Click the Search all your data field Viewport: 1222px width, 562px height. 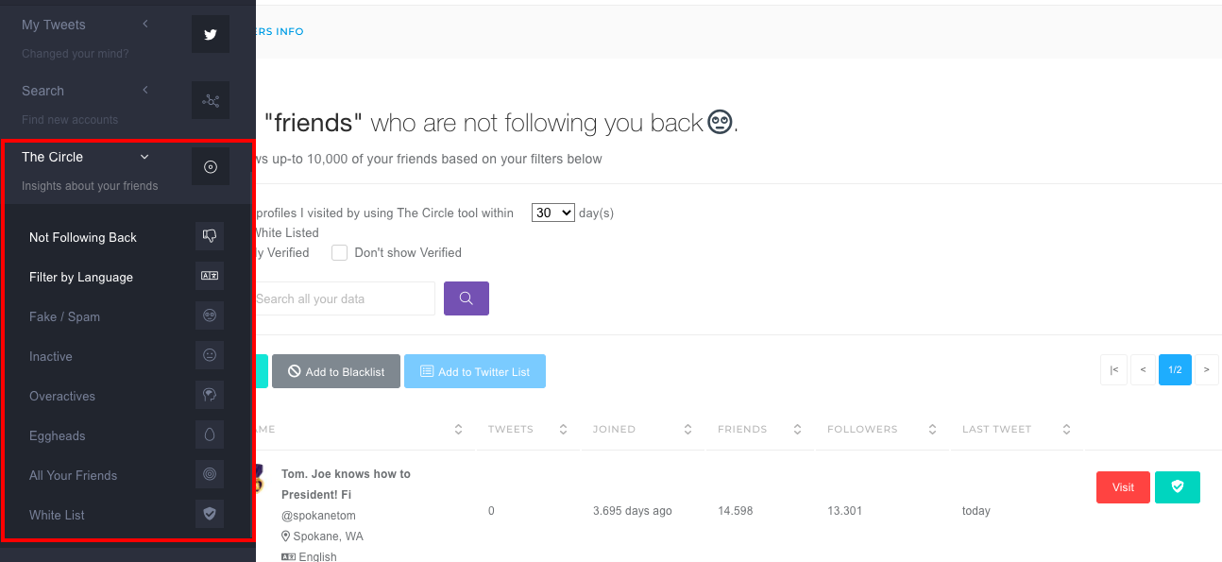coord(344,298)
